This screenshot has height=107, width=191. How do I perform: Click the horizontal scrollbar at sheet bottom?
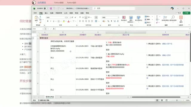pos(156,97)
